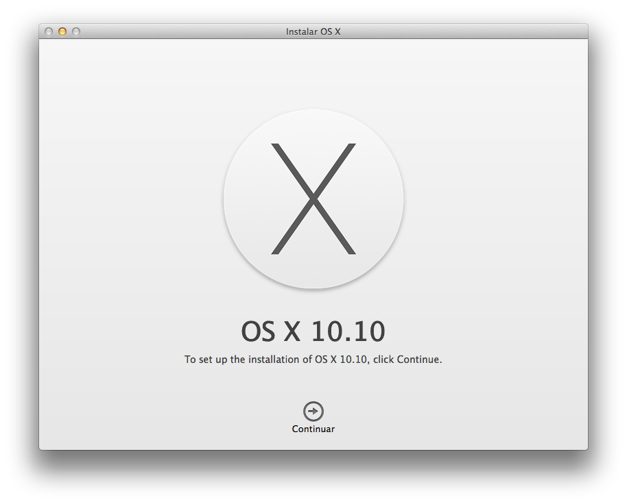Click the Continuar arrow icon
The height and width of the screenshot is (504, 627).
313,411
